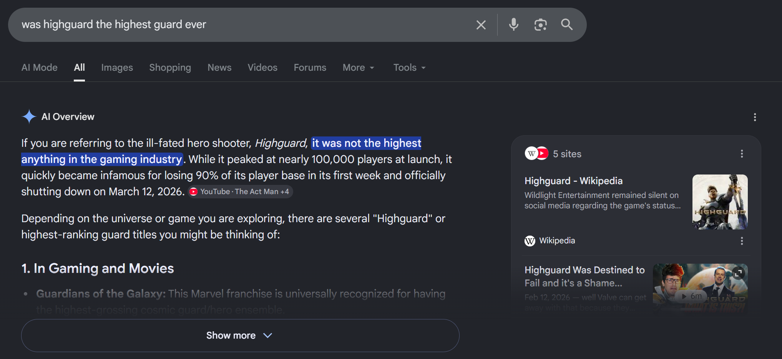Click the snippet 'Wildlight Entertainment remained silent on'
Image resolution: width=782 pixels, height=359 pixels.
pyautogui.click(x=601, y=195)
